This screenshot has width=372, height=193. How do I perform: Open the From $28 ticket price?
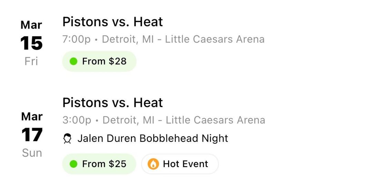pyautogui.click(x=99, y=61)
